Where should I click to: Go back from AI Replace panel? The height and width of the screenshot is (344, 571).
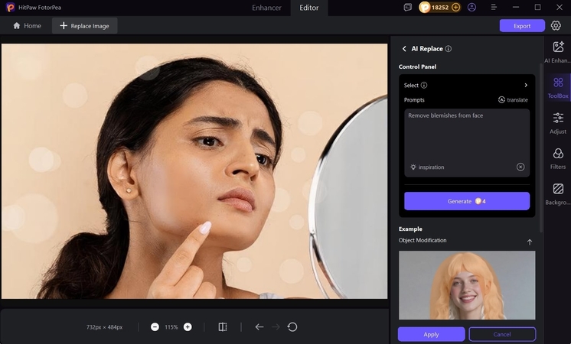pos(404,49)
